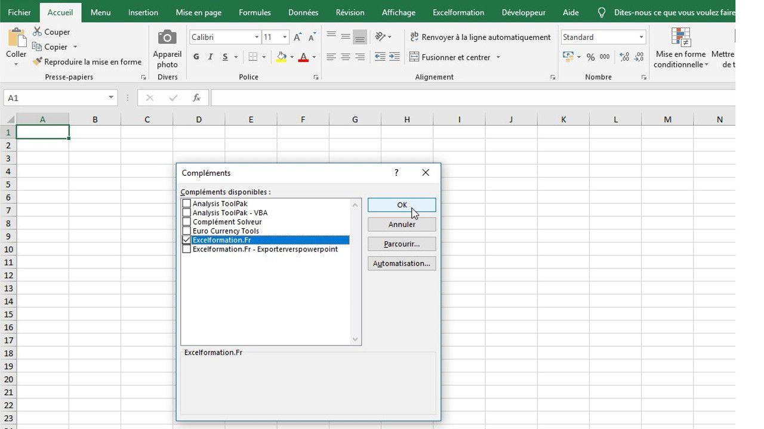Click the Couper scissors icon
The height and width of the screenshot is (429, 764).
(x=38, y=32)
